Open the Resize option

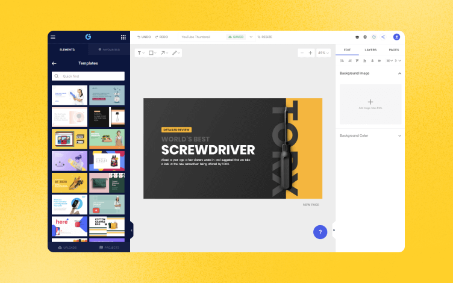(264, 37)
